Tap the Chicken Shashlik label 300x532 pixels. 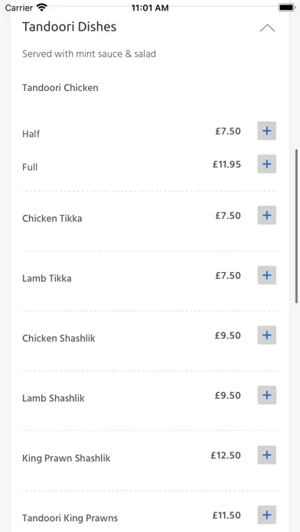pos(59,339)
